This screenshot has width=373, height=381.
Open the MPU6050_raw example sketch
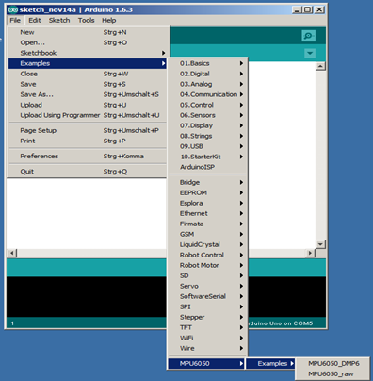point(333,374)
